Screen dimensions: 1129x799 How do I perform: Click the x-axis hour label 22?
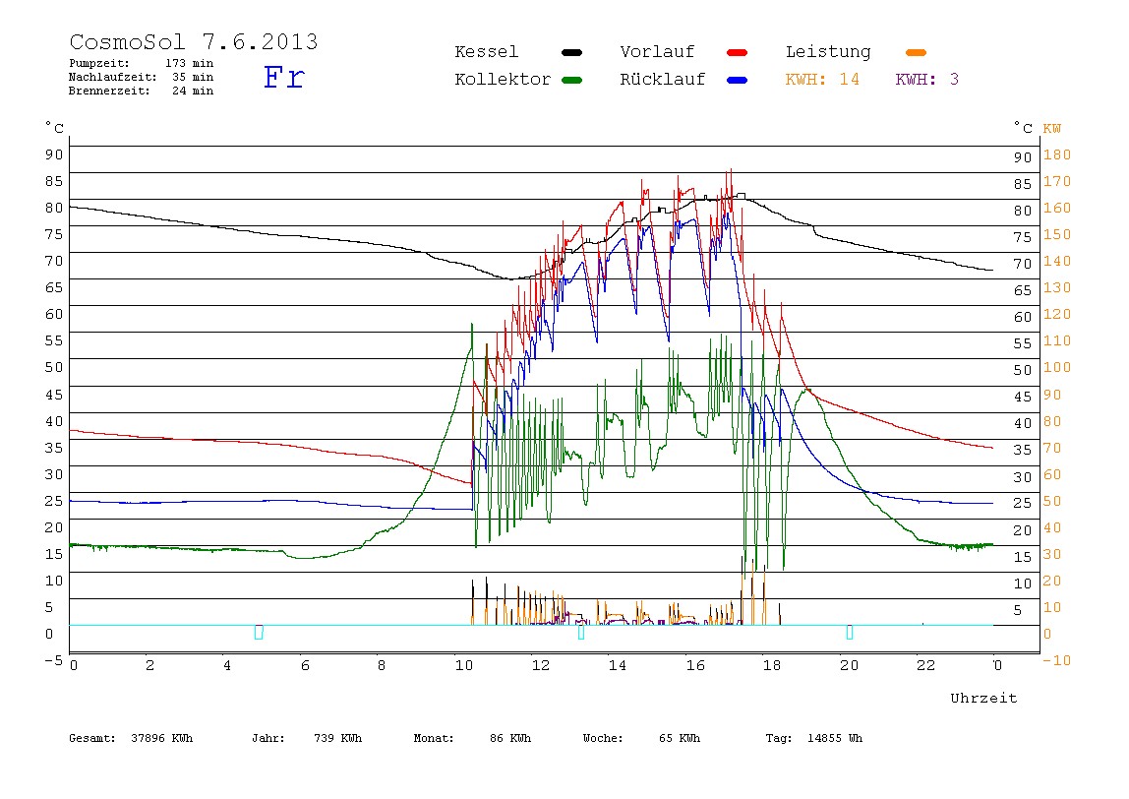click(x=926, y=665)
